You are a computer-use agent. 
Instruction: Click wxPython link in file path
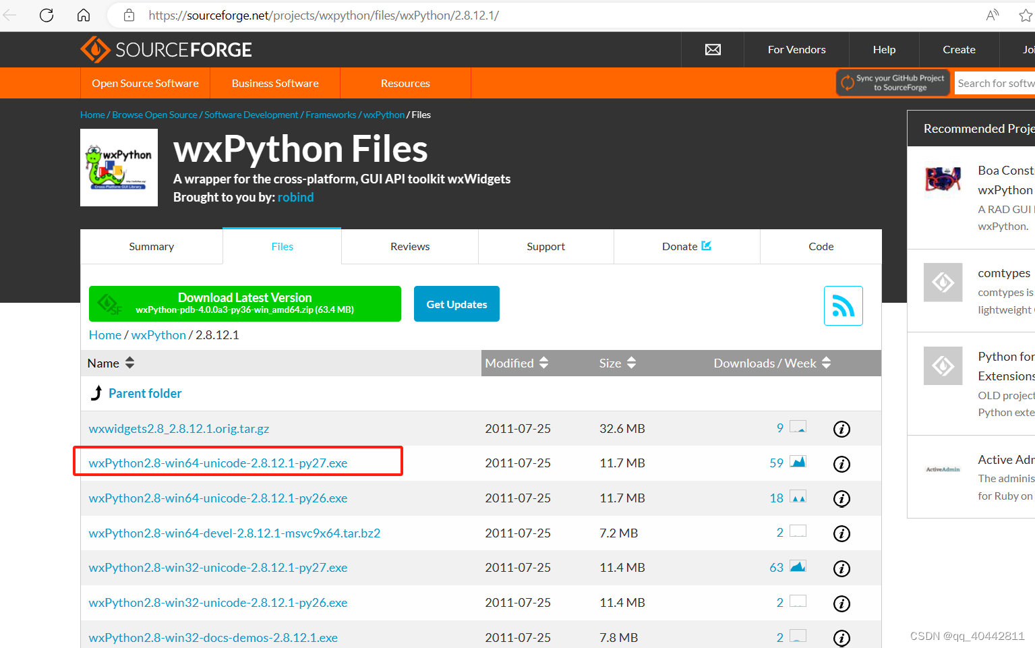[x=158, y=335]
